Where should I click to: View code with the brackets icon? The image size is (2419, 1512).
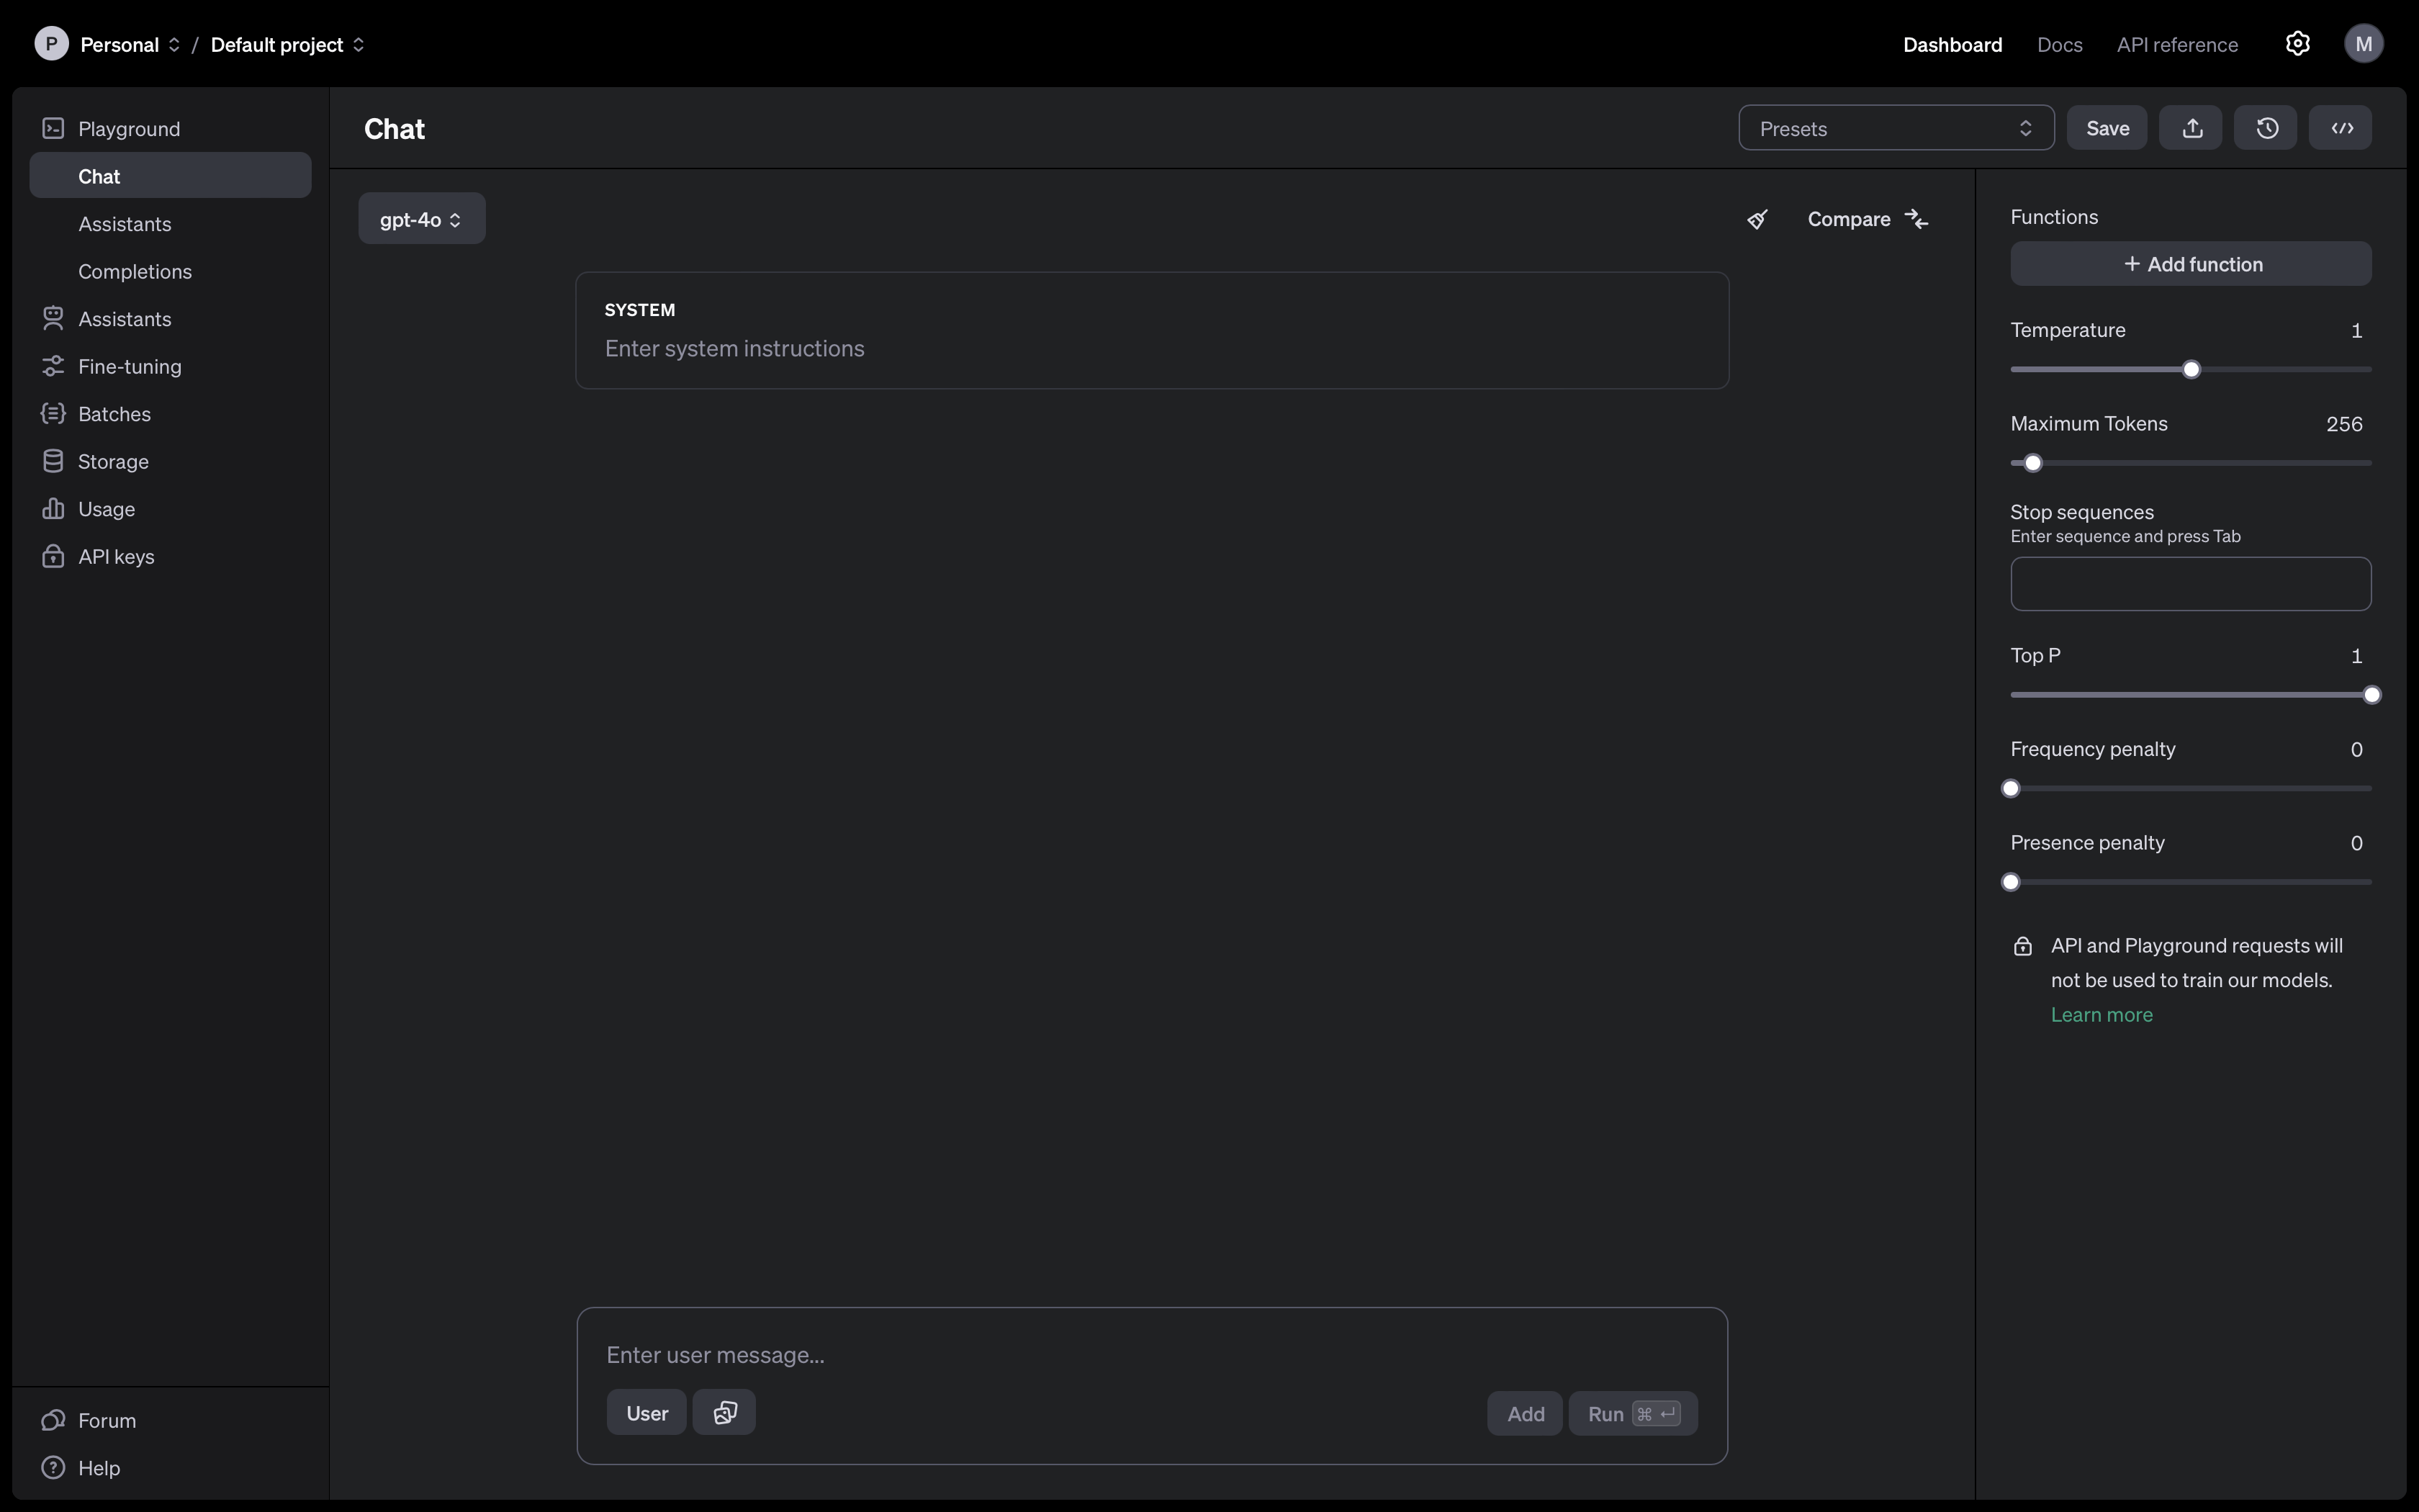(2341, 128)
